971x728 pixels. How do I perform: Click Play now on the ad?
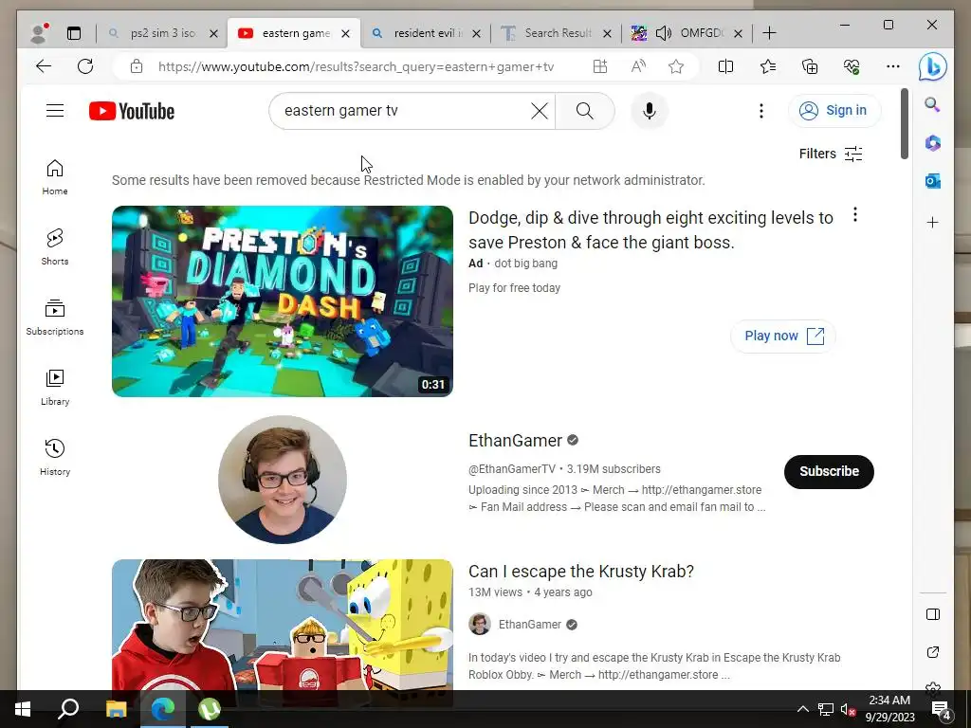(783, 337)
